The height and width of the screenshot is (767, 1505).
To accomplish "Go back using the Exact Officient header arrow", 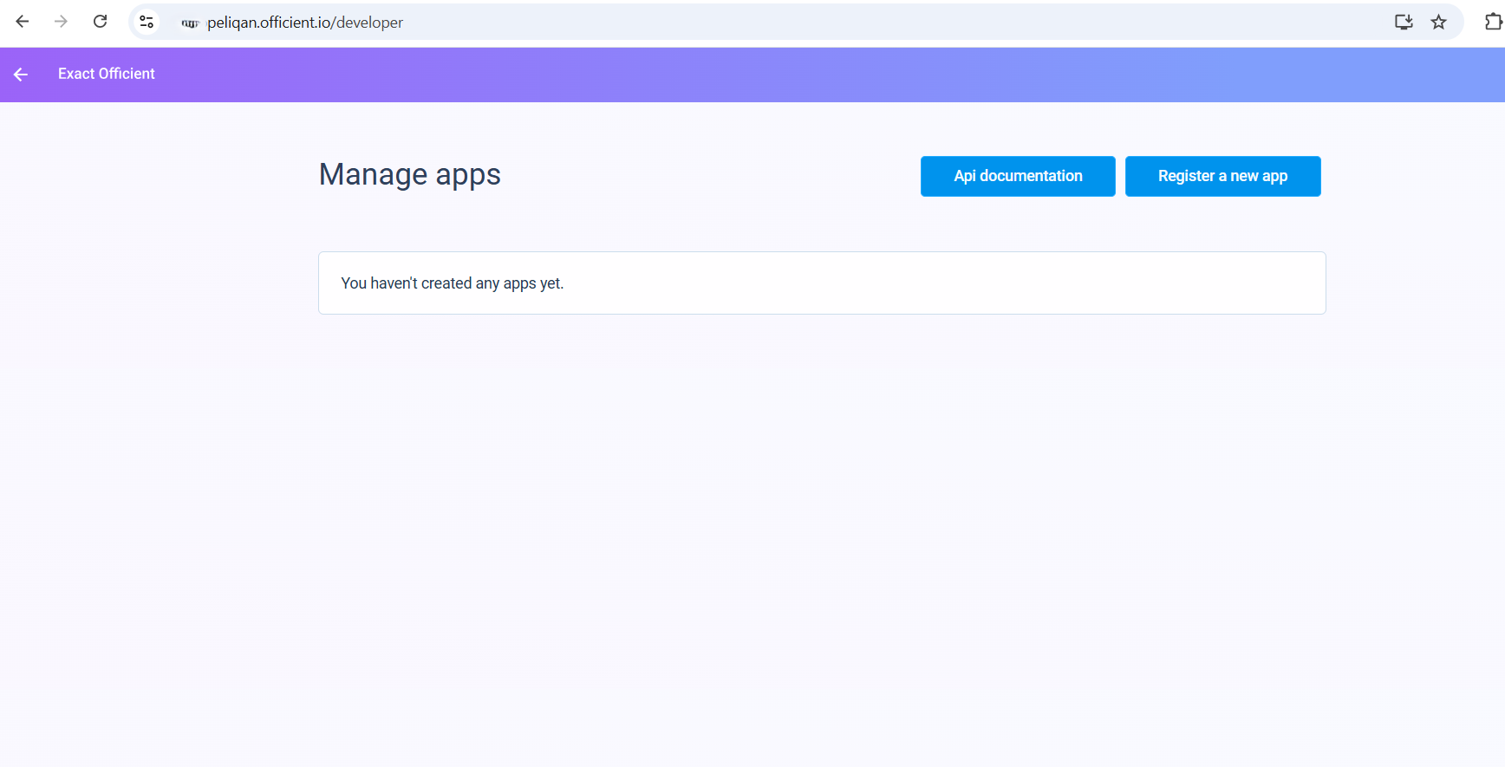I will [x=21, y=75].
